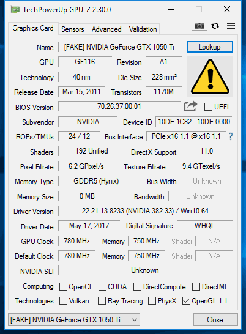The width and height of the screenshot is (246, 334).
Task: Click the Bandwidth field showing Unknown
Action: [200, 196]
